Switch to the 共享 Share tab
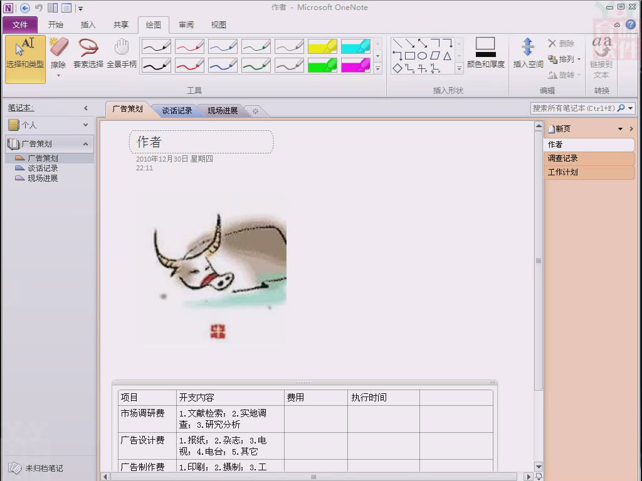The height and width of the screenshot is (481, 642). (121, 25)
